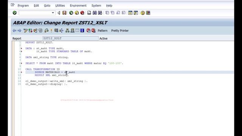The width and height of the screenshot is (242, 136).
Task: Toggle Display/Change mode pencil icon
Action: tap(25, 31)
